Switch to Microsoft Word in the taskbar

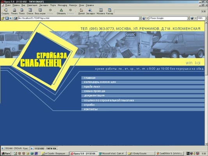(112, 154)
